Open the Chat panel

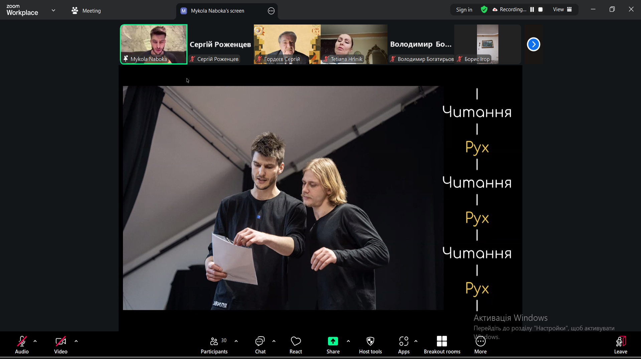(260, 345)
